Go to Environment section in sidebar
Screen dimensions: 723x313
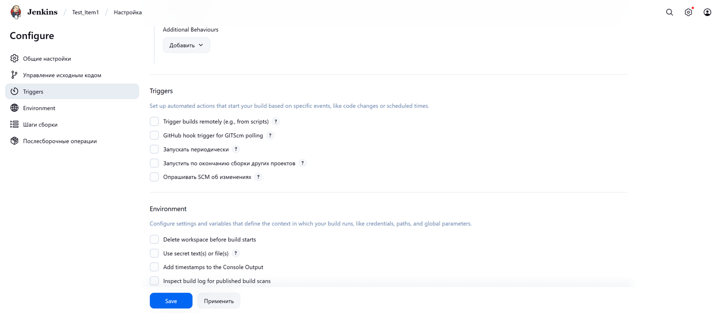pos(39,108)
